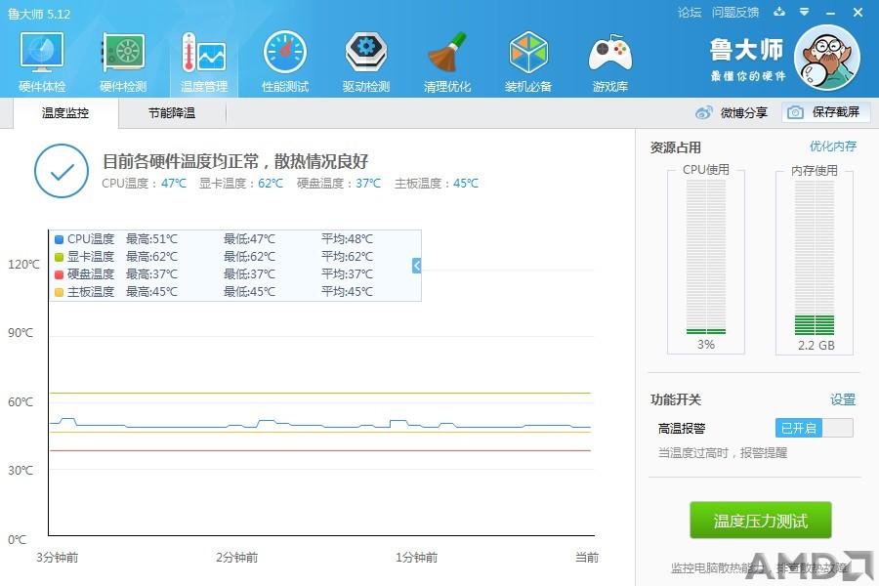Click the red 硬盘温度 legend square

pos(59,274)
